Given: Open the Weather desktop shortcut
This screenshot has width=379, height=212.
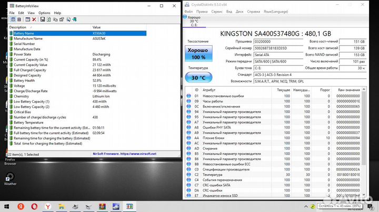Looking at the screenshot, I should point(10,178).
